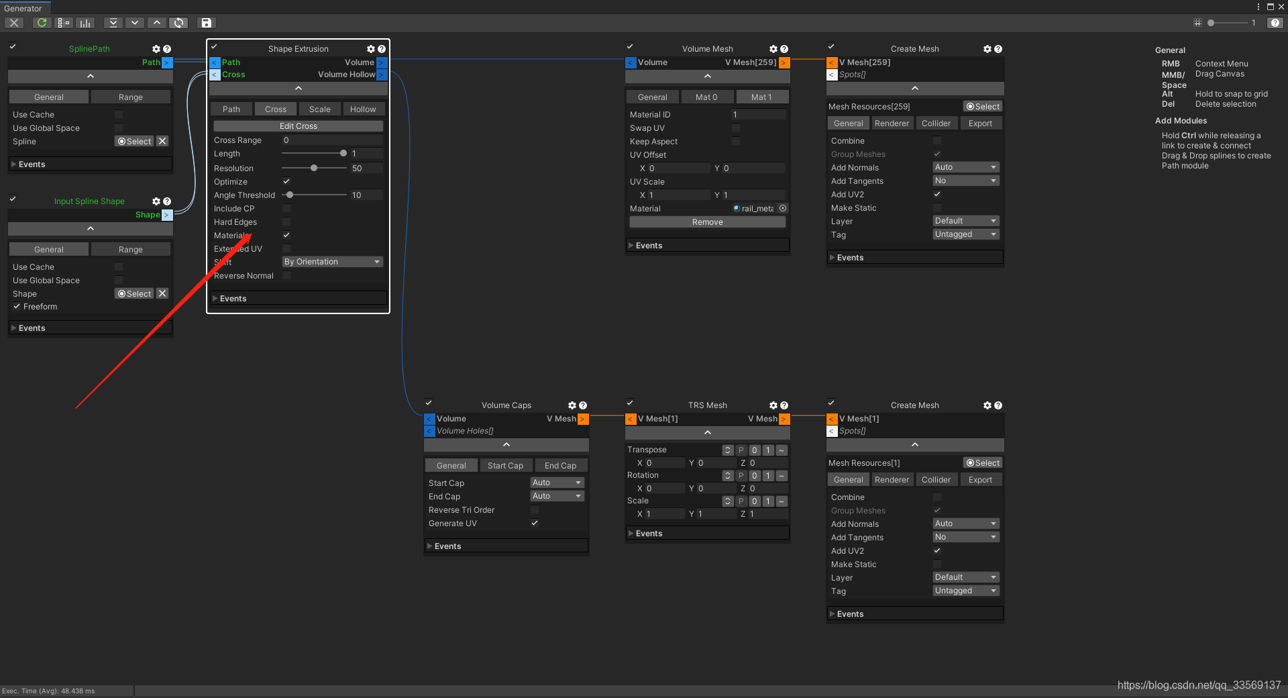Open TRS Mesh settings gear

click(773, 405)
